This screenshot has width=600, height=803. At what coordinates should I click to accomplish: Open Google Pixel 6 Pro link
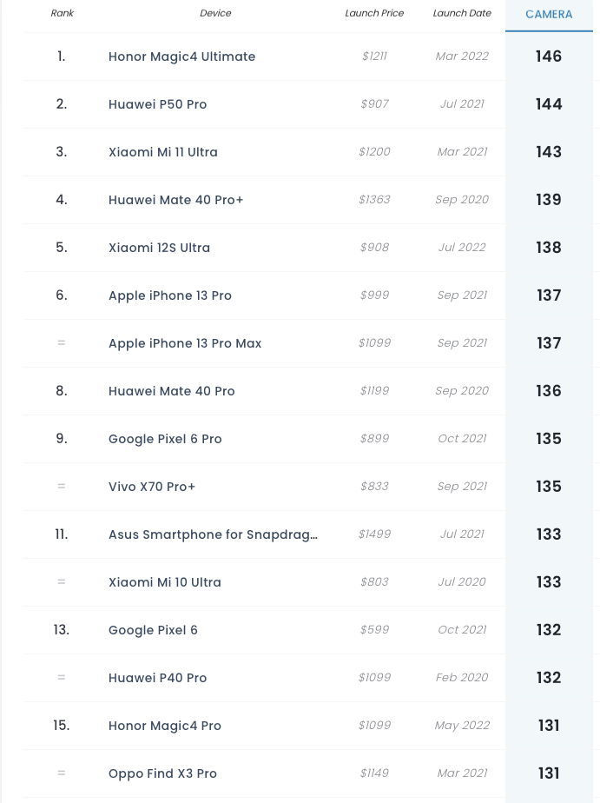(165, 439)
